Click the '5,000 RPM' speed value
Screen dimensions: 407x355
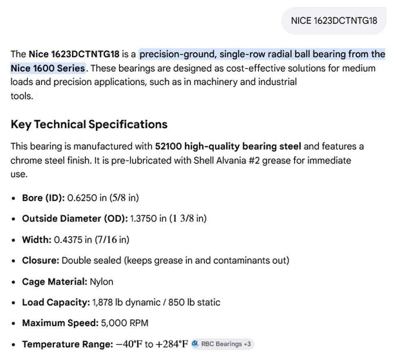pyautogui.click(x=125, y=323)
